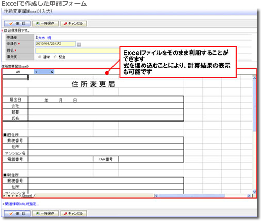Click the horizontal scrollbar right arrow
The height and width of the screenshot is (221, 264).
coord(249,196)
